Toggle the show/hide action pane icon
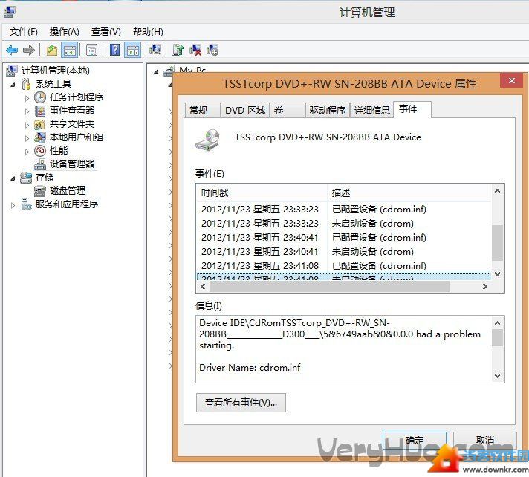 (x=132, y=51)
